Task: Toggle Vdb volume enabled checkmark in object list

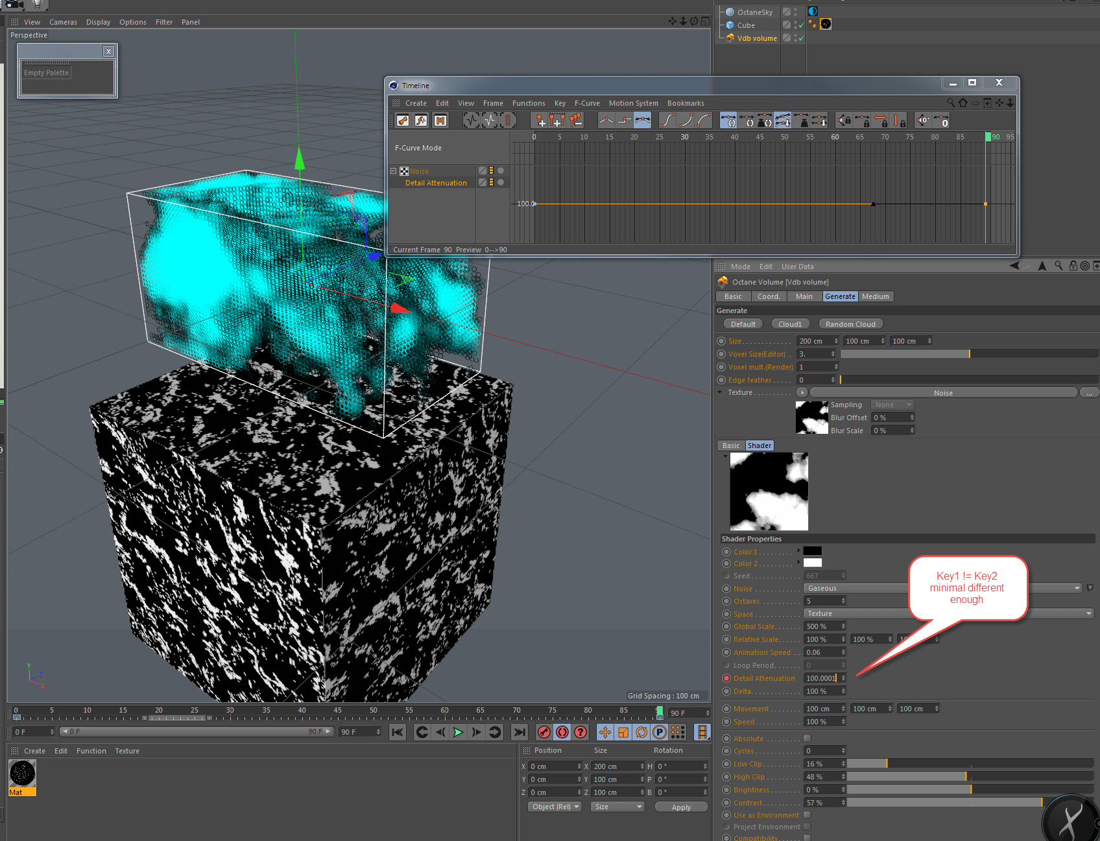Action: (801, 38)
